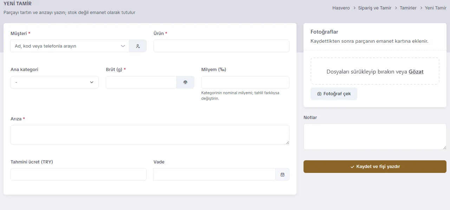The width and height of the screenshot is (450, 210).
Task: Navigate to Tamirler breadcrumb
Action: click(408, 8)
